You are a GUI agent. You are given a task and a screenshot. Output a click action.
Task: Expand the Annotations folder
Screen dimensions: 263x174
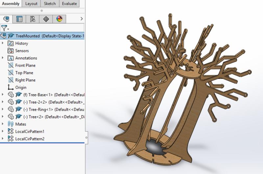3,58
